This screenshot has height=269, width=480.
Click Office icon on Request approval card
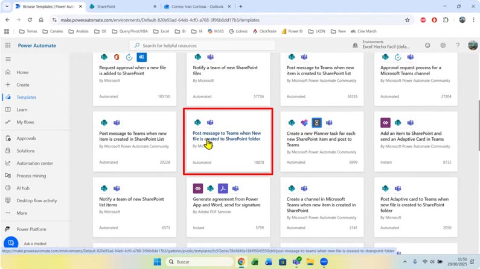point(117,57)
